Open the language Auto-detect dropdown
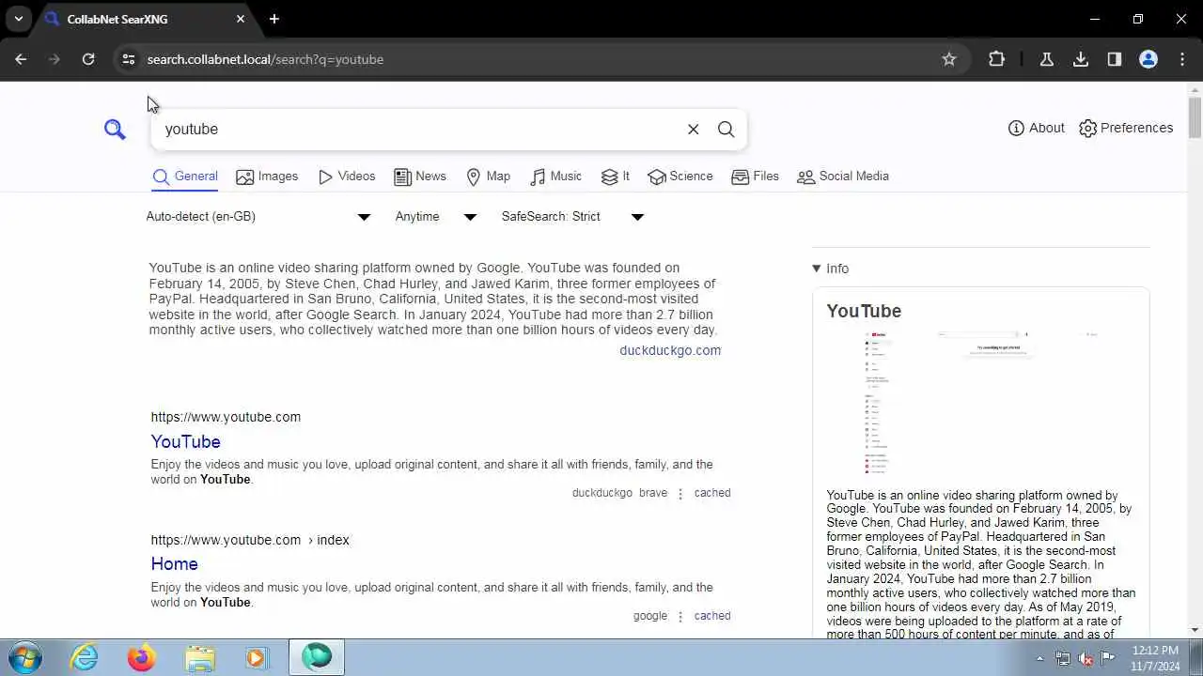The width and height of the screenshot is (1203, 676). pyautogui.click(x=258, y=217)
